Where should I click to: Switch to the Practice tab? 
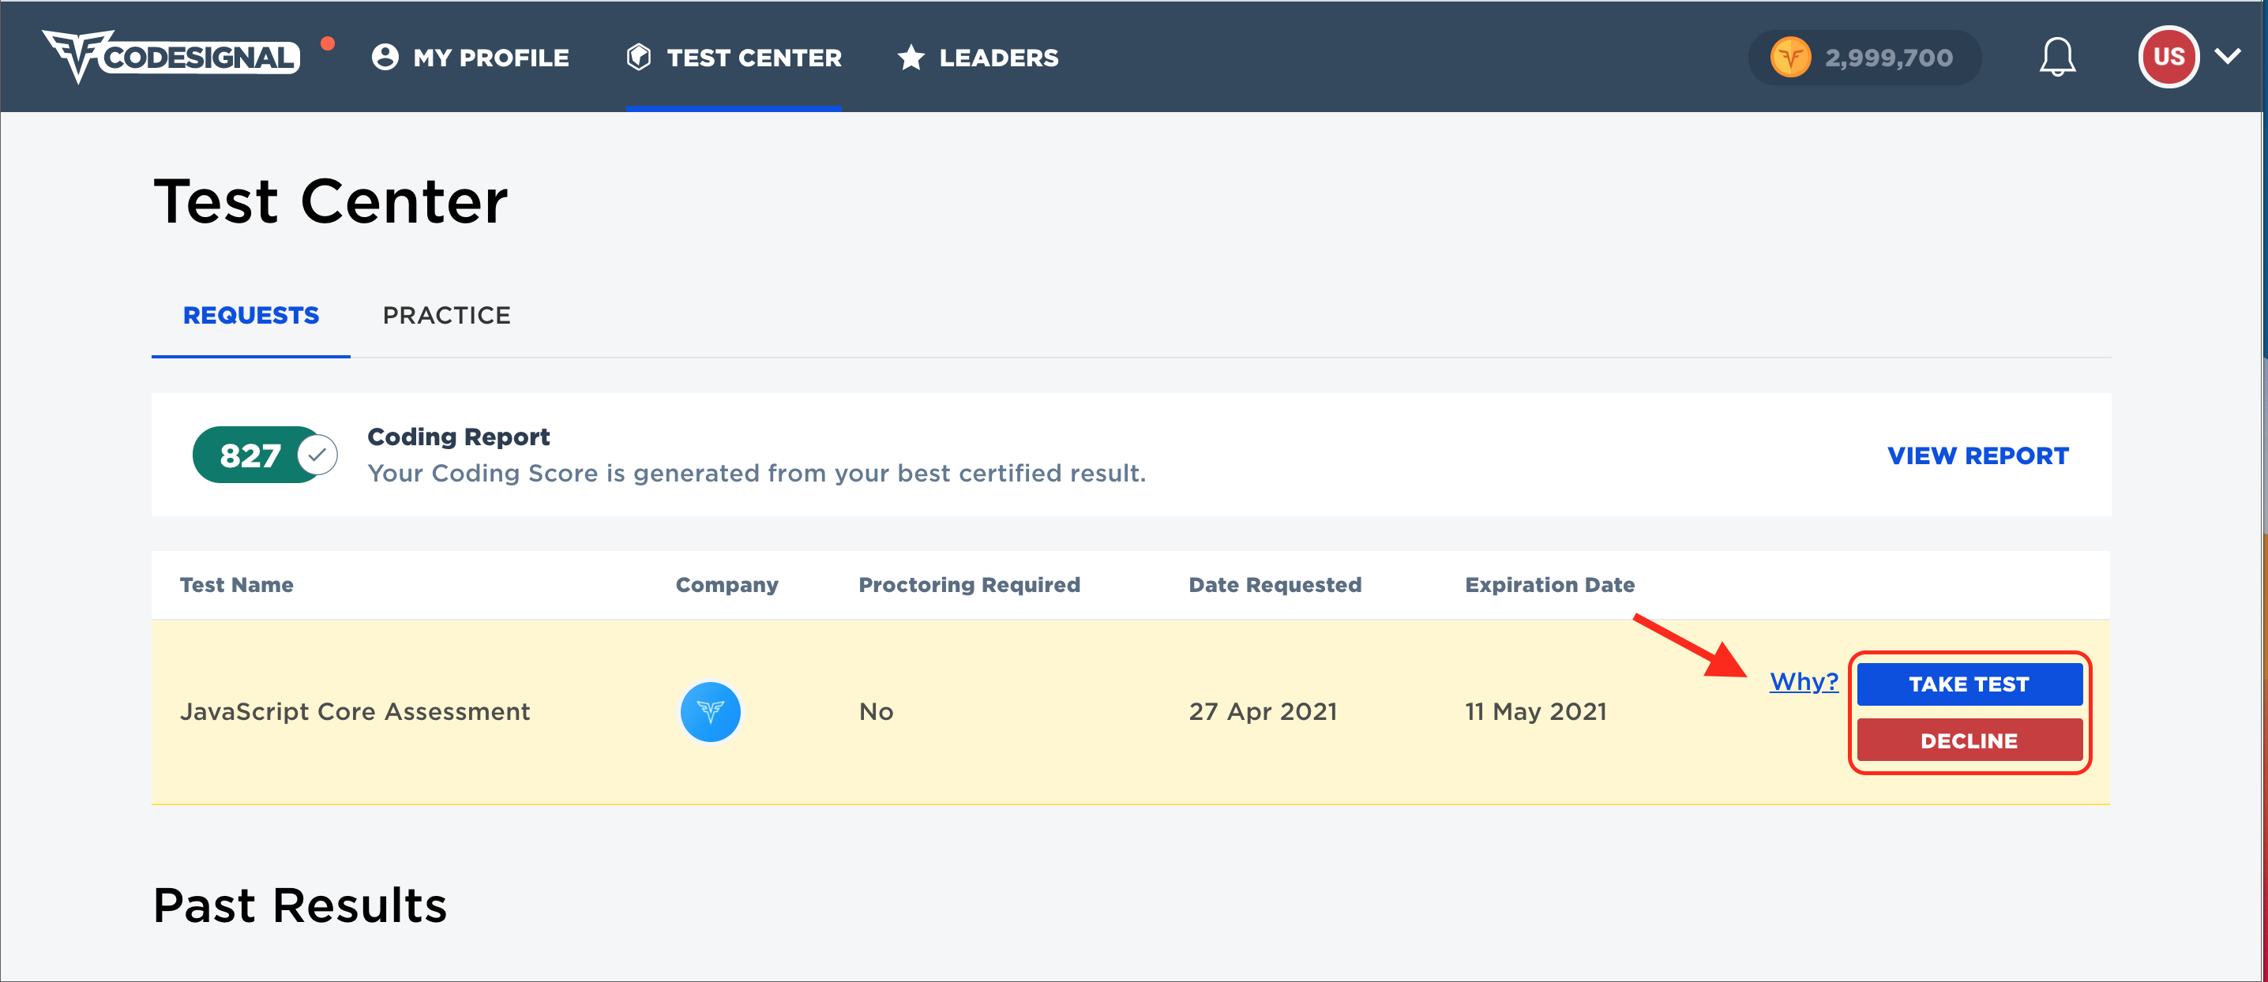pyautogui.click(x=446, y=315)
